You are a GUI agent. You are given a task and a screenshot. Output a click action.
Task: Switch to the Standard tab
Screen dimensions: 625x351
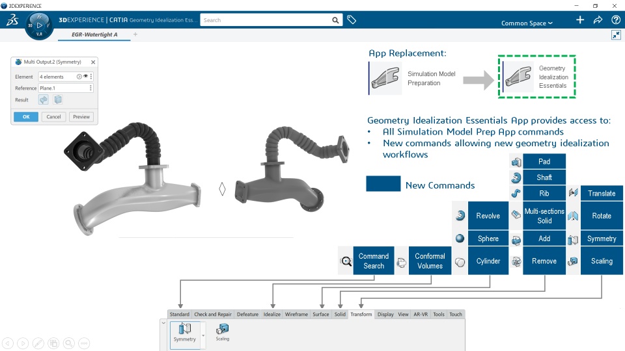pyautogui.click(x=180, y=315)
